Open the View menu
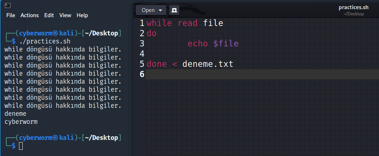 (65, 15)
